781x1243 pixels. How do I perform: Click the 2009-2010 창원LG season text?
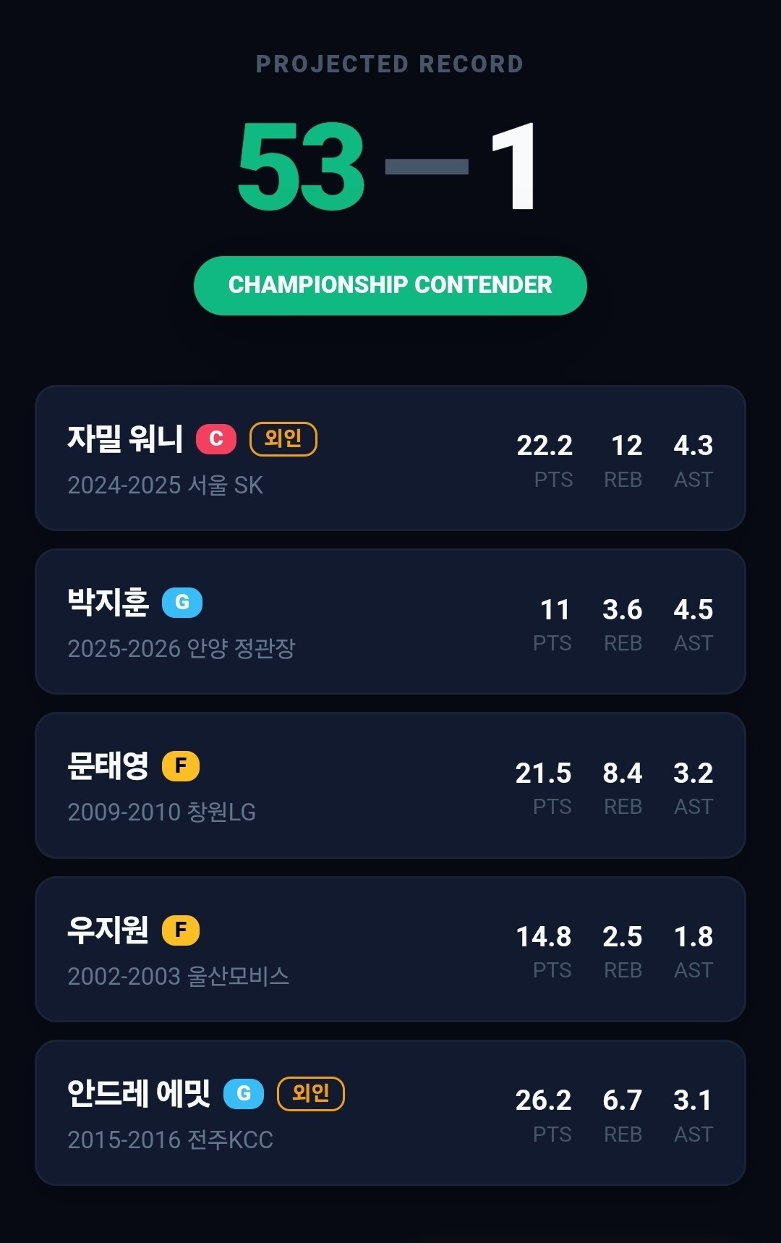click(162, 812)
